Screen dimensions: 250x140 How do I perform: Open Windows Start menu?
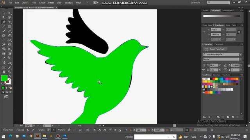coord(3,136)
